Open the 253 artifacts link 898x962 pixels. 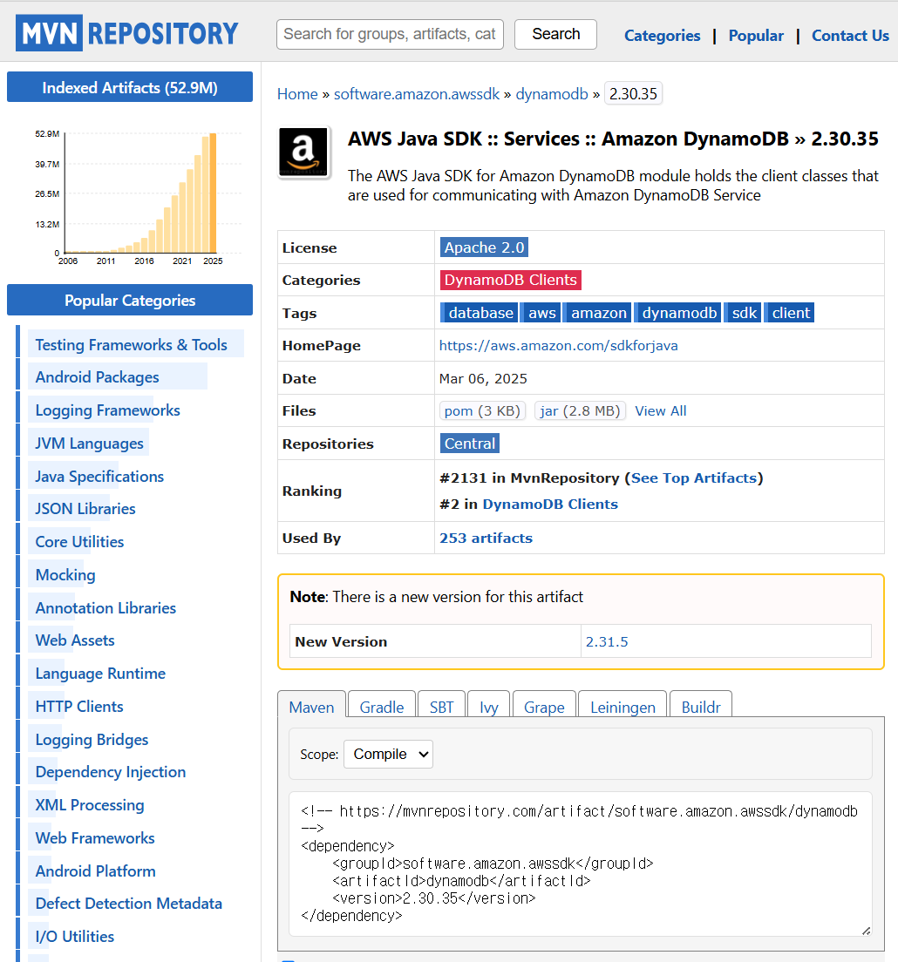coord(486,538)
